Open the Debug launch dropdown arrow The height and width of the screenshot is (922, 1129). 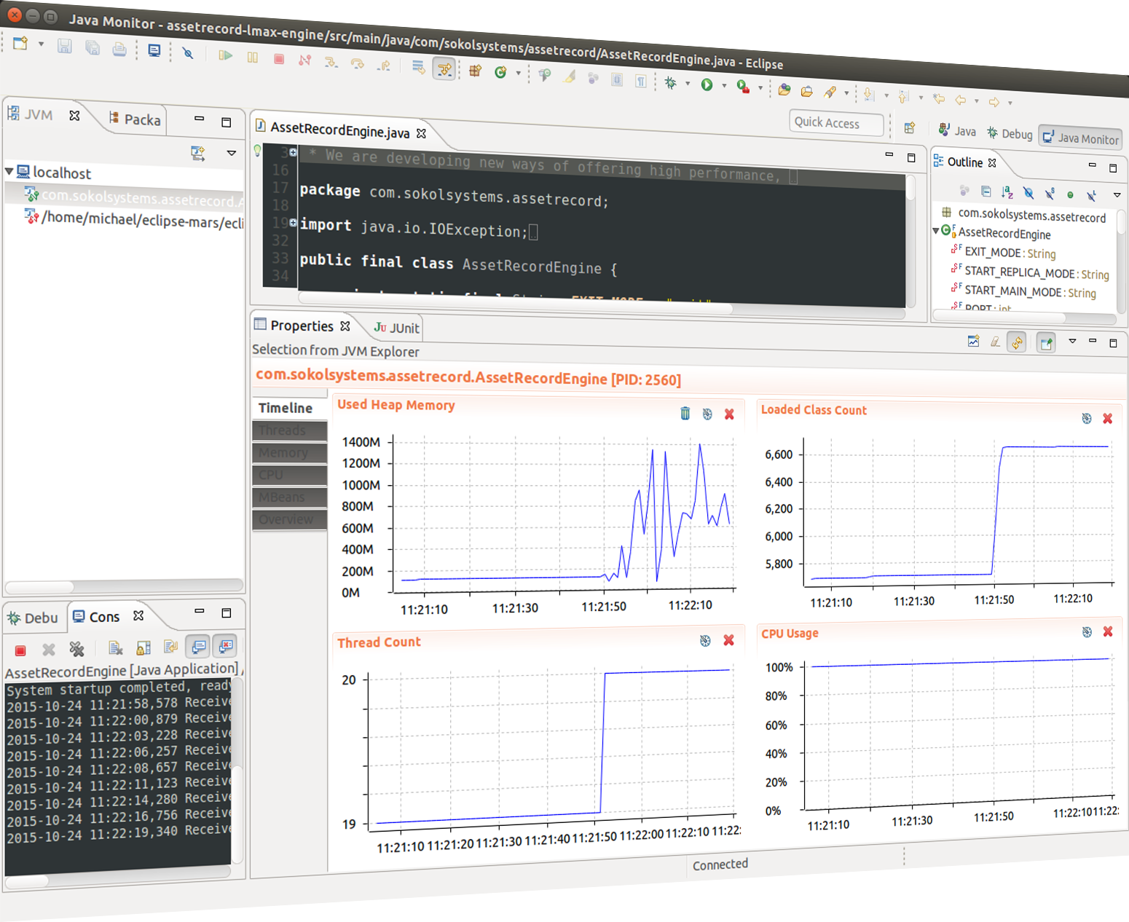click(x=688, y=84)
